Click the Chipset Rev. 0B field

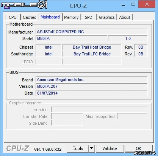[141, 47]
